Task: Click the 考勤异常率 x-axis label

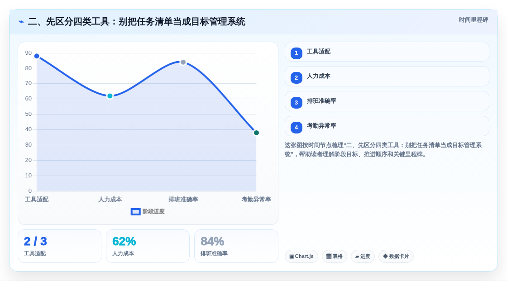Action: pyautogui.click(x=256, y=200)
